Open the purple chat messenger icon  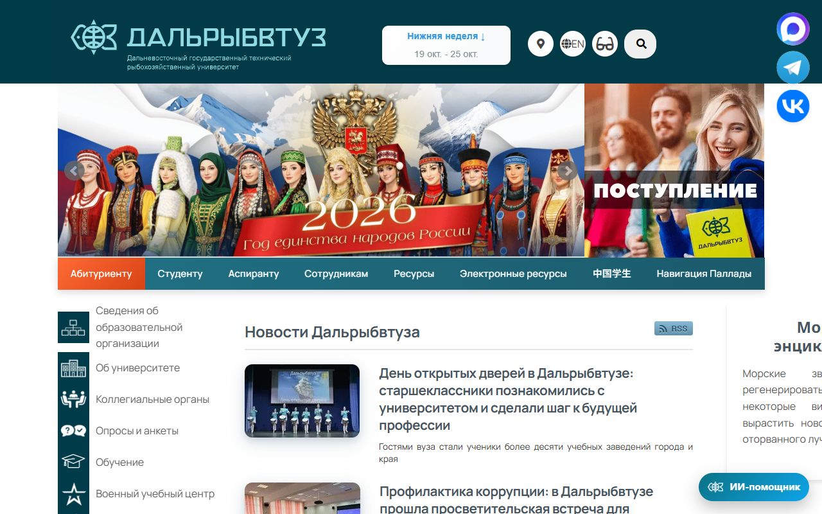[793, 29]
